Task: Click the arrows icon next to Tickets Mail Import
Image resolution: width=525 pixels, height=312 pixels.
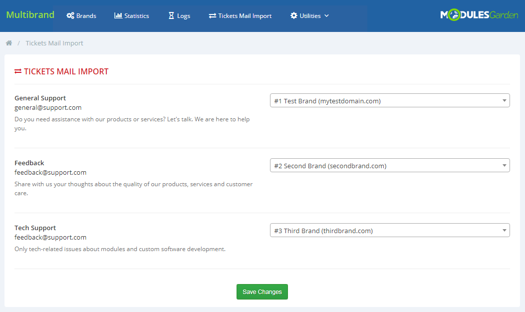Action: click(x=213, y=15)
